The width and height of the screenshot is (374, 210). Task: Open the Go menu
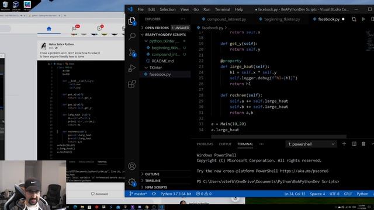(196, 9)
